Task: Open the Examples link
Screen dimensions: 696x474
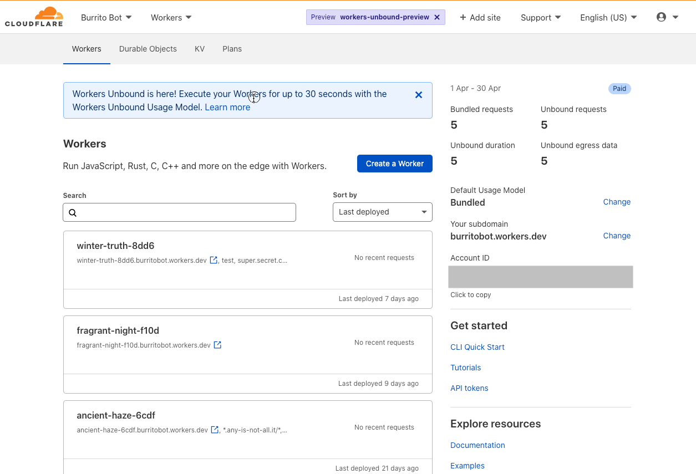Action: [x=468, y=466]
